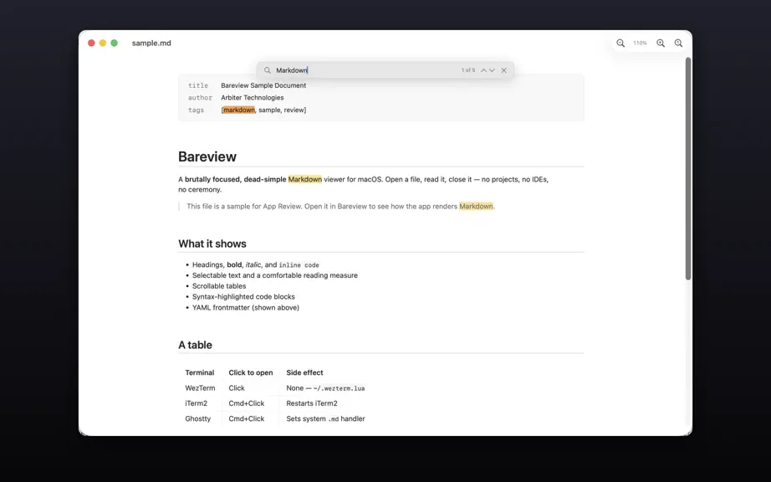Screen dimensions: 771x482
Task: Click the 'title' frontmatter key
Action: pos(198,85)
